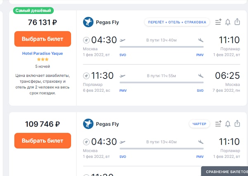Click the Самый дешёвый green label
Viewport: 248px width, 176px height.
click(x=33, y=11)
